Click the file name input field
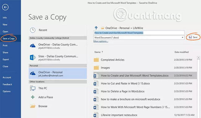This screenshot has height=118, width=201. 139,33
